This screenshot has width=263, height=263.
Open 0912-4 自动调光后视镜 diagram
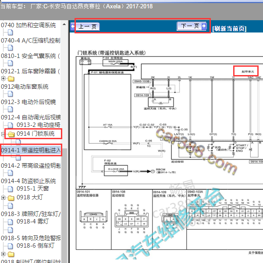(x=31, y=117)
